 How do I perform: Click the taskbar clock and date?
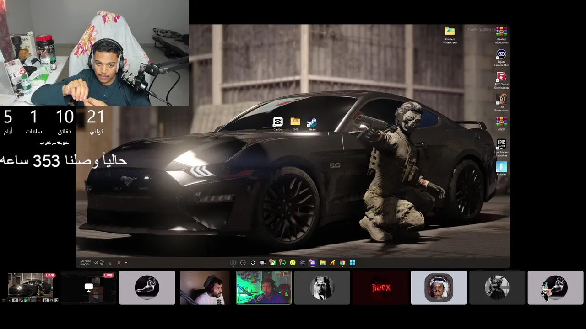click(x=85, y=263)
